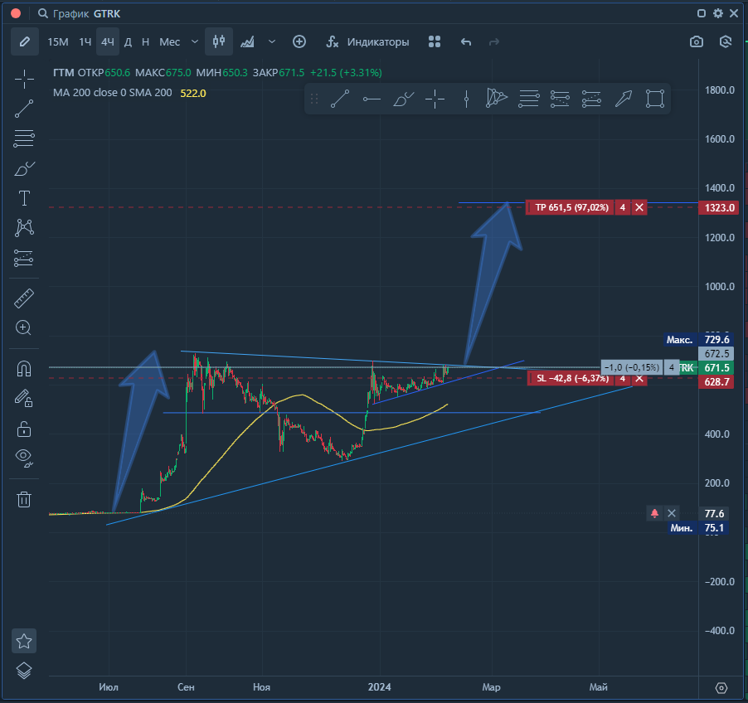Switch to 1Ч timeframe

click(x=85, y=42)
